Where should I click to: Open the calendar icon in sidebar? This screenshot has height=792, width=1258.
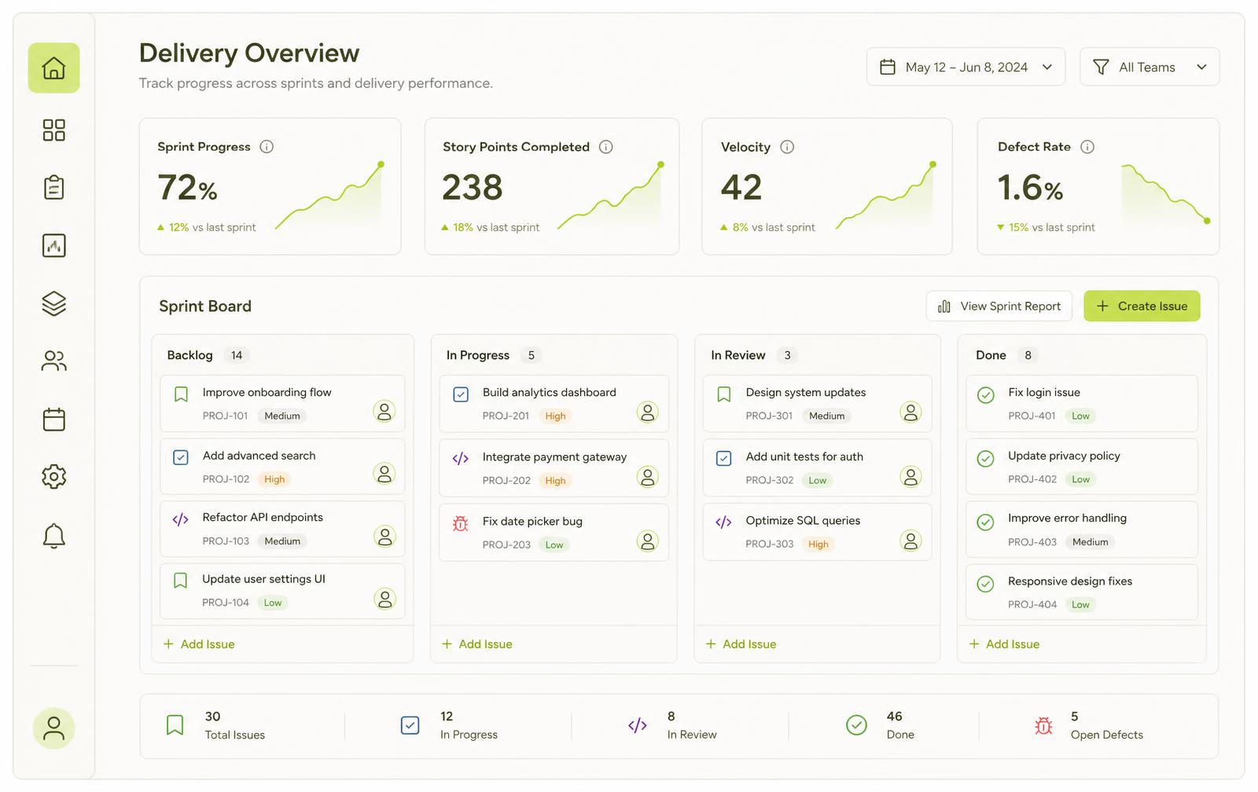pyautogui.click(x=53, y=419)
